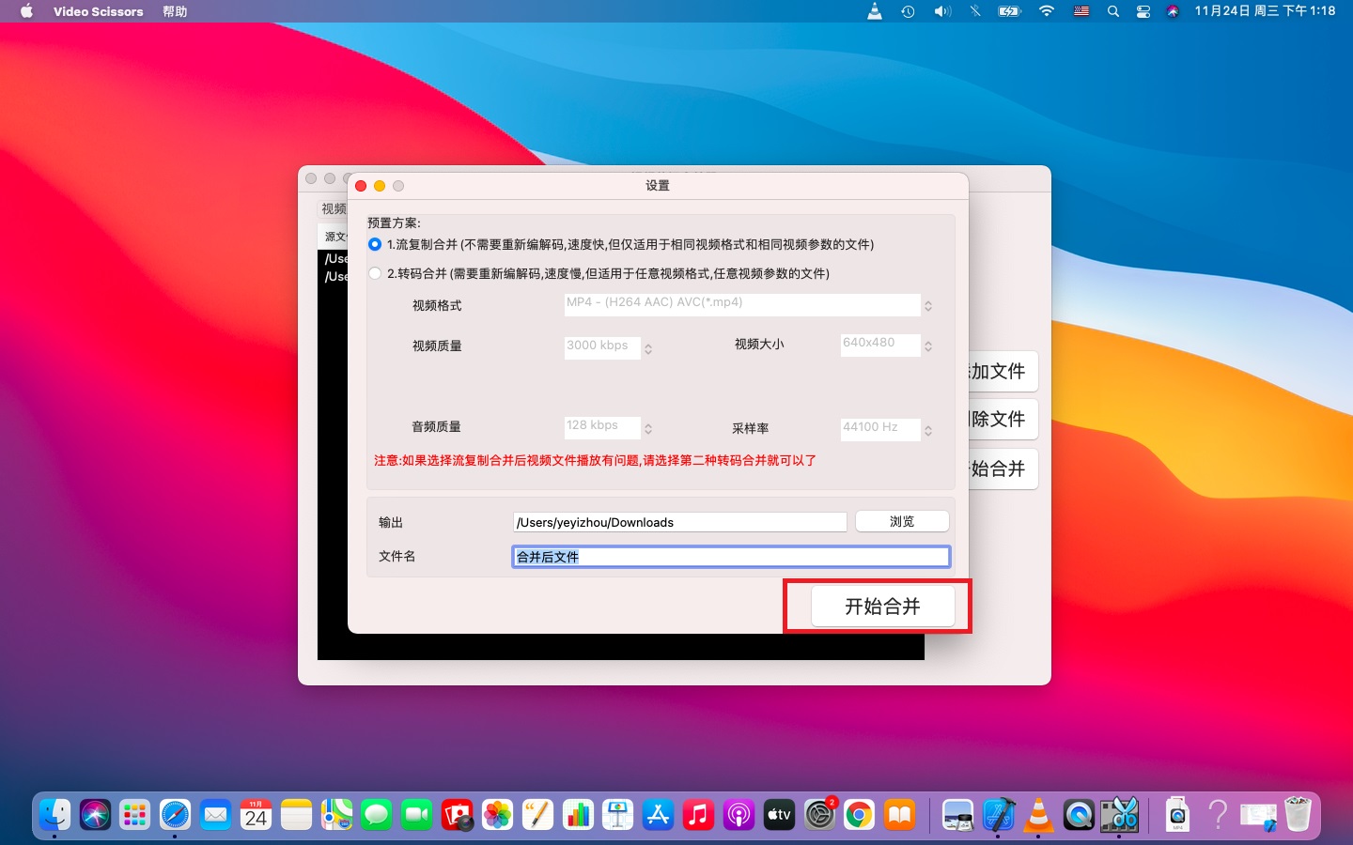Open Calendar from the dock
1353x845 pixels.
(x=256, y=815)
